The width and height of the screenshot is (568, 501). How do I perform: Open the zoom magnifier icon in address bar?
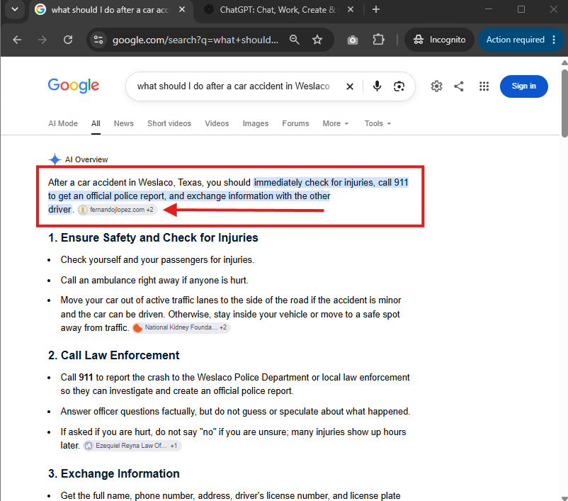(x=294, y=40)
